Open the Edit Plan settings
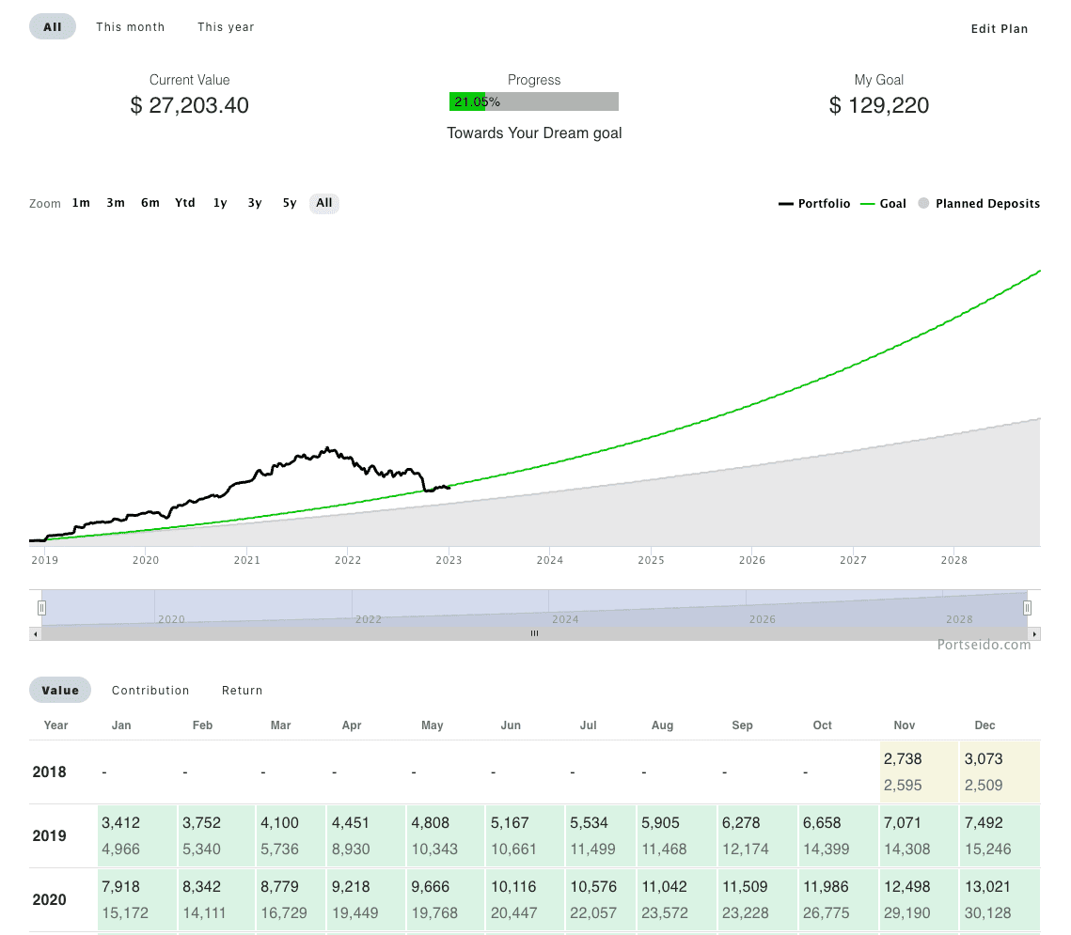The image size is (1071, 935). coord(1000,28)
